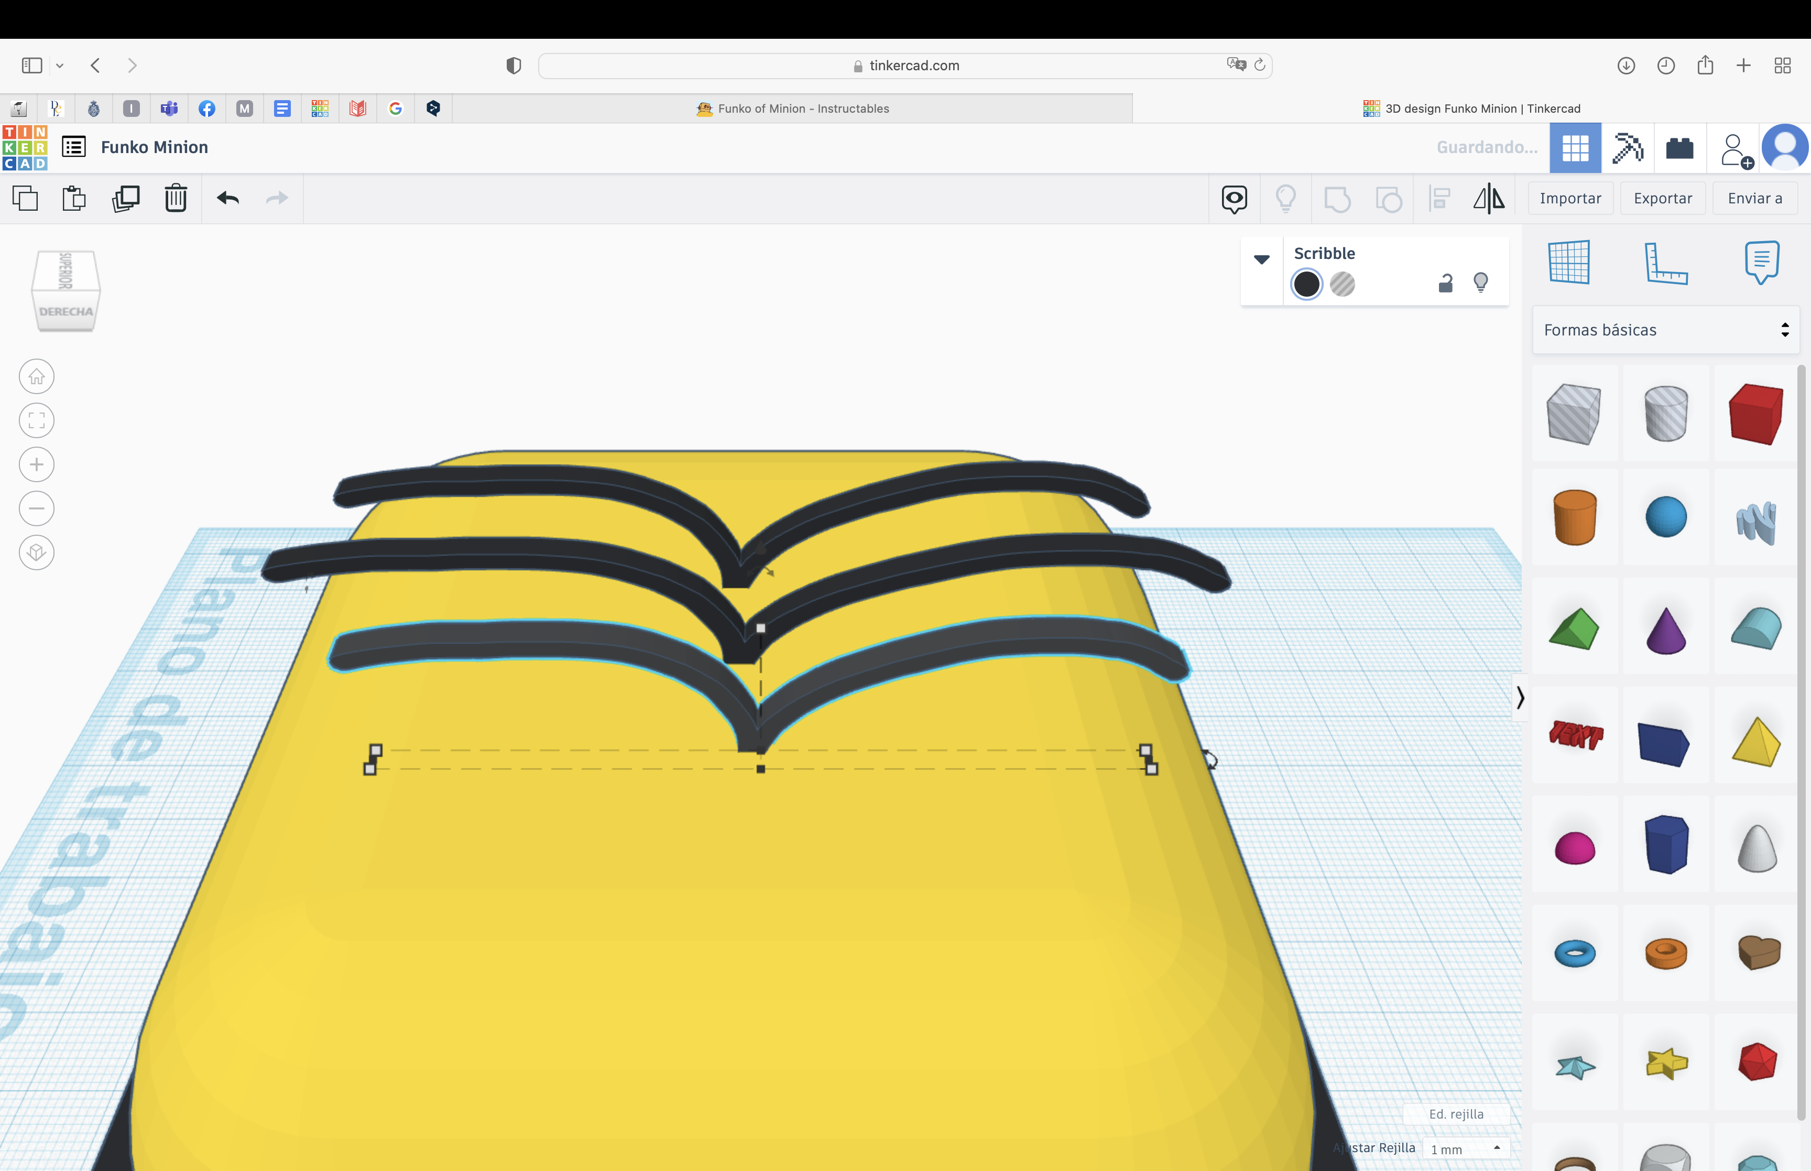The width and height of the screenshot is (1811, 1171).
Task: Click Importar button
Action: (1570, 199)
